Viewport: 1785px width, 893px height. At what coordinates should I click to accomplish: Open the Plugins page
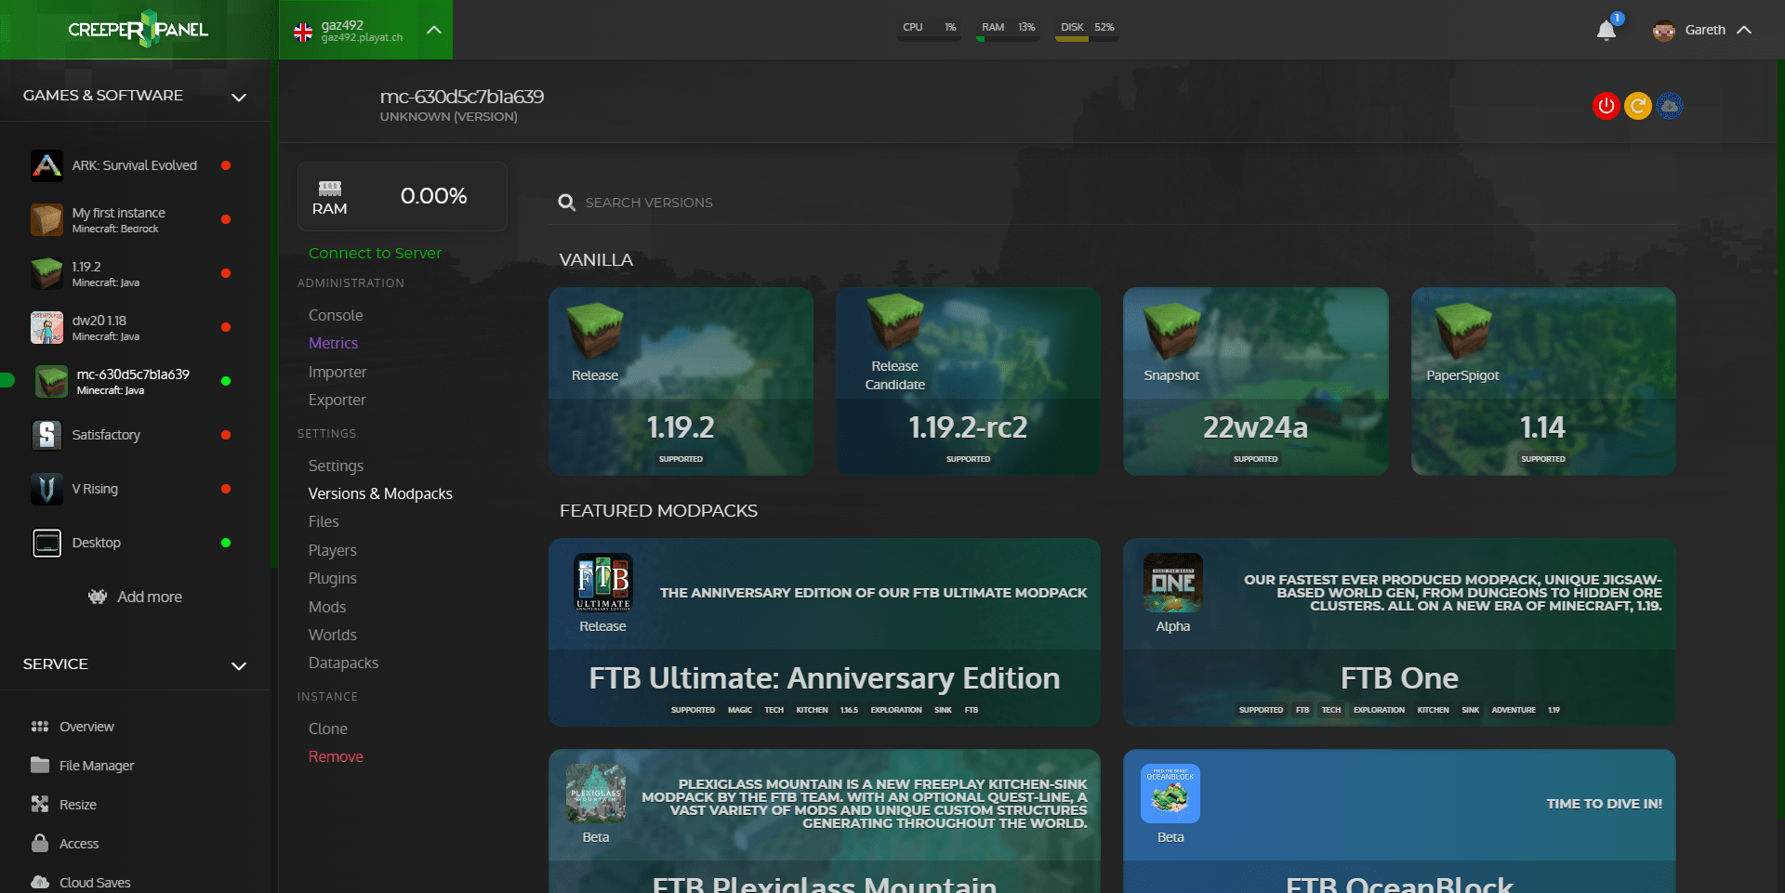pos(332,578)
